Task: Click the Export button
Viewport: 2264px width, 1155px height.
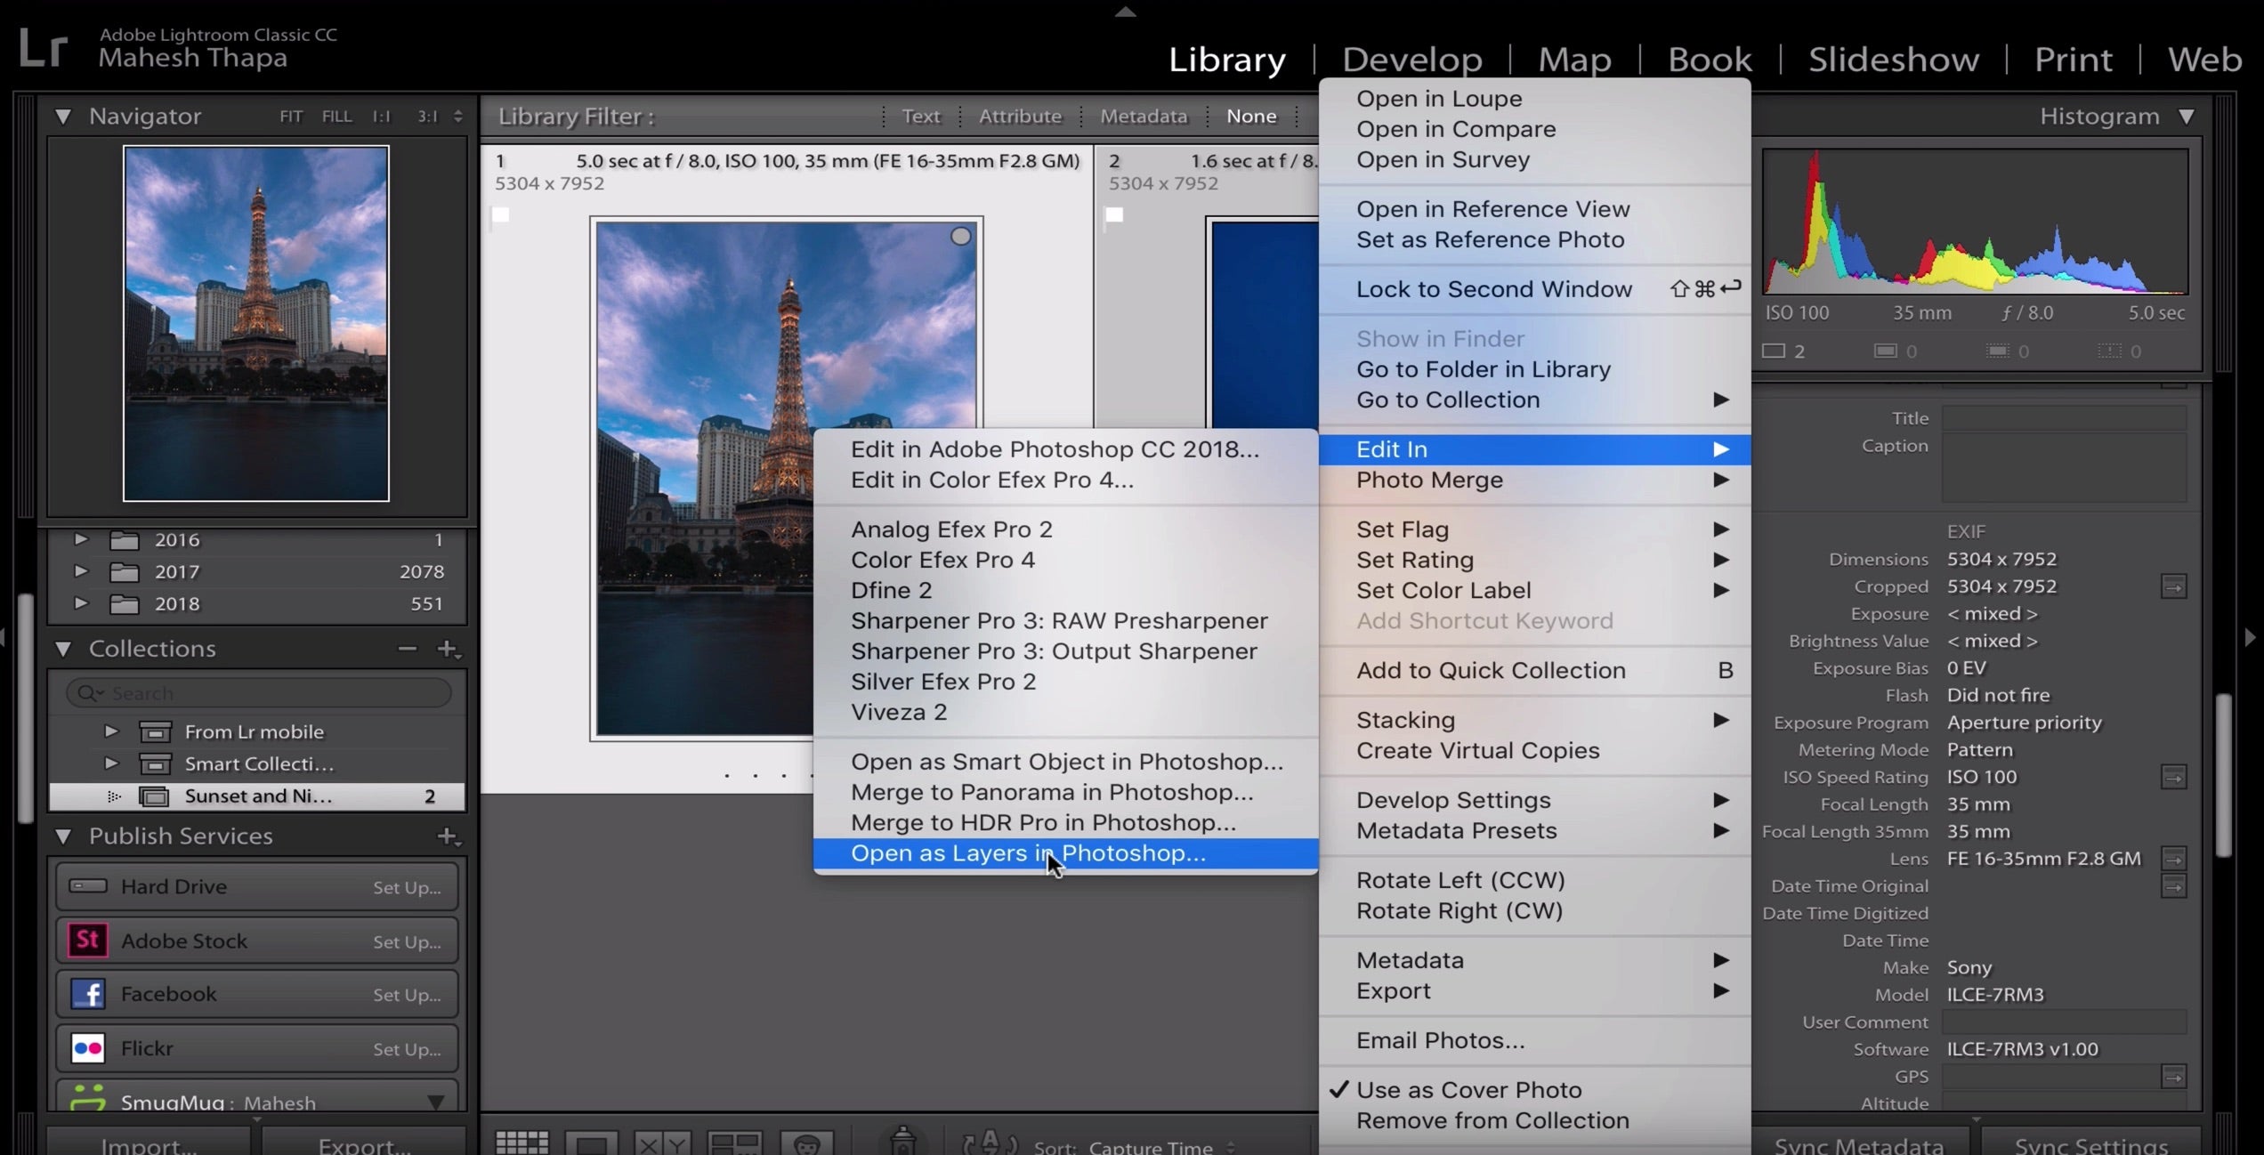Action: 364,1143
